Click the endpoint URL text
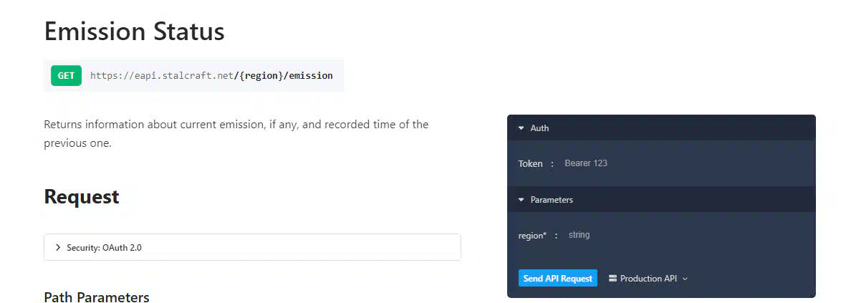 tap(211, 75)
